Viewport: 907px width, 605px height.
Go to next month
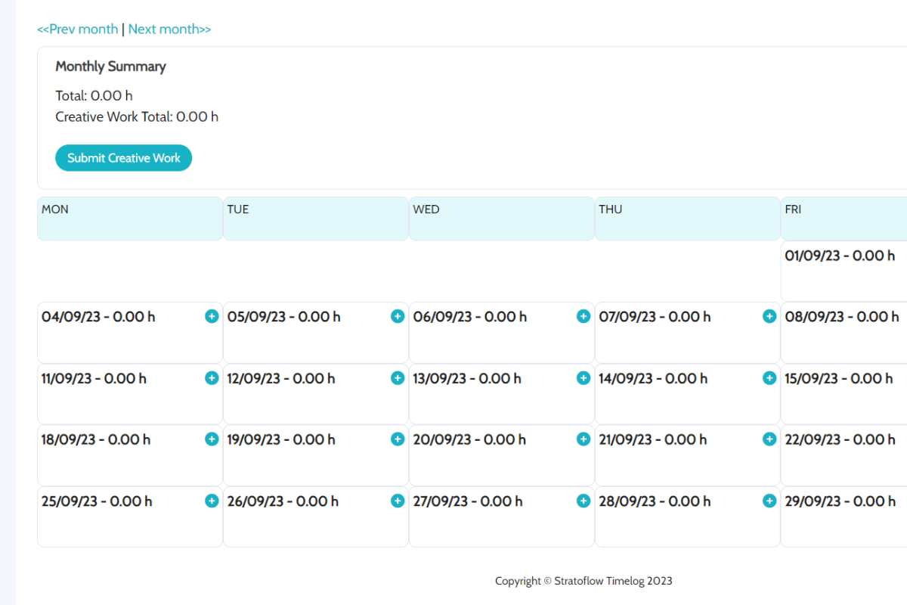(x=169, y=29)
